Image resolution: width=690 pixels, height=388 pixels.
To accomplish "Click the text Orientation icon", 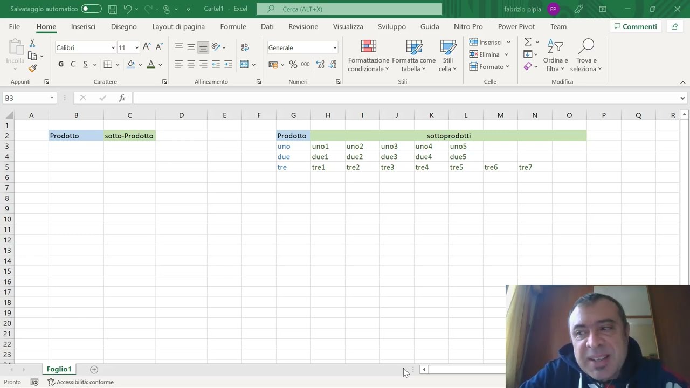I will tap(216, 47).
